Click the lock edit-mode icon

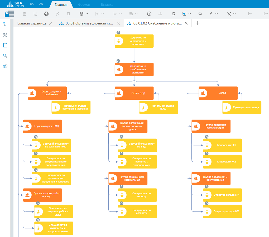coord(9,14)
